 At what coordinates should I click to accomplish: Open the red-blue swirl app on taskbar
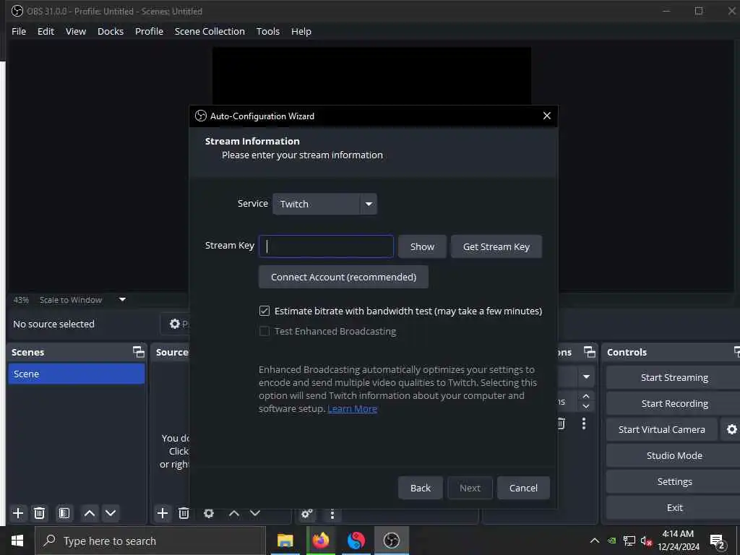(356, 541)
